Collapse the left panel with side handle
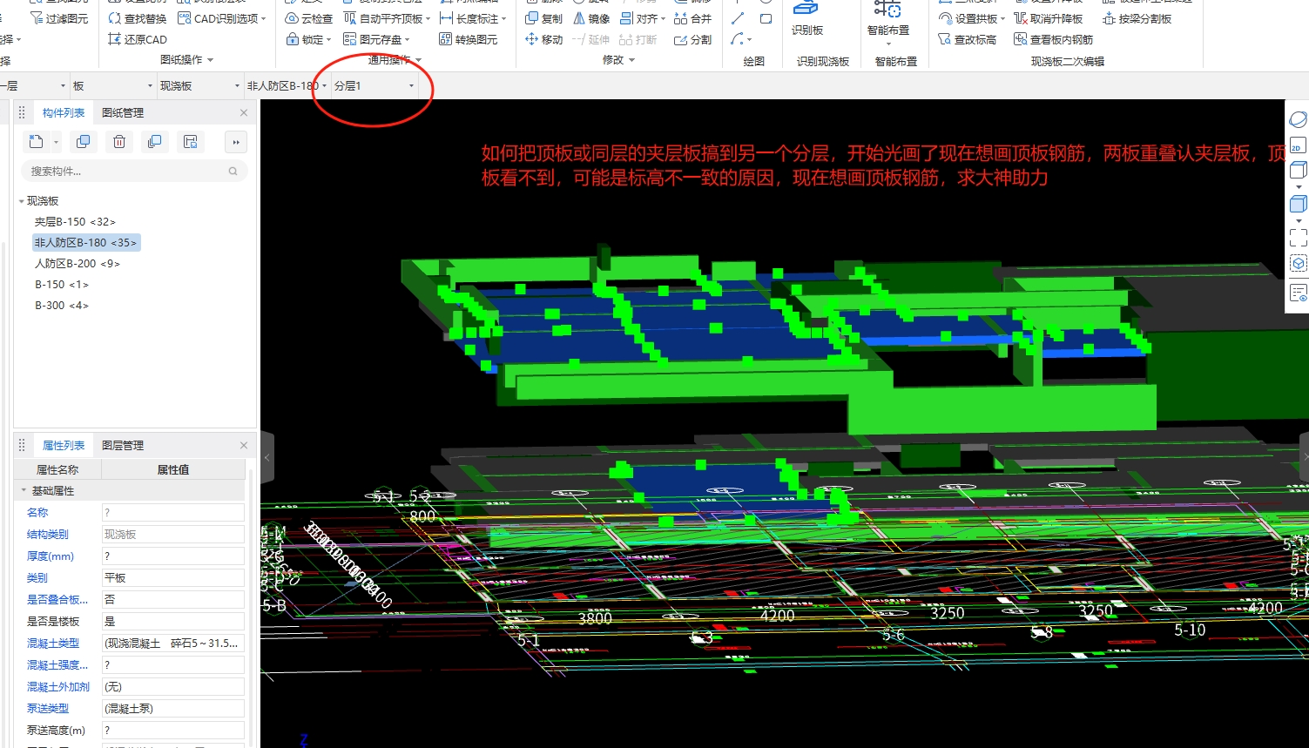This screenshot has width=1309, height=748. pyautogui.click(x=267, y=457)
